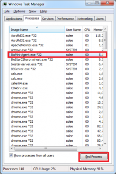
Task: Open the File menu
Action: (x=7, y=11)
